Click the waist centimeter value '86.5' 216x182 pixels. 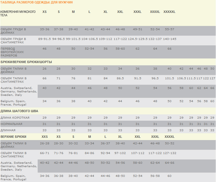pyautogui.click(x=120, y=78)
